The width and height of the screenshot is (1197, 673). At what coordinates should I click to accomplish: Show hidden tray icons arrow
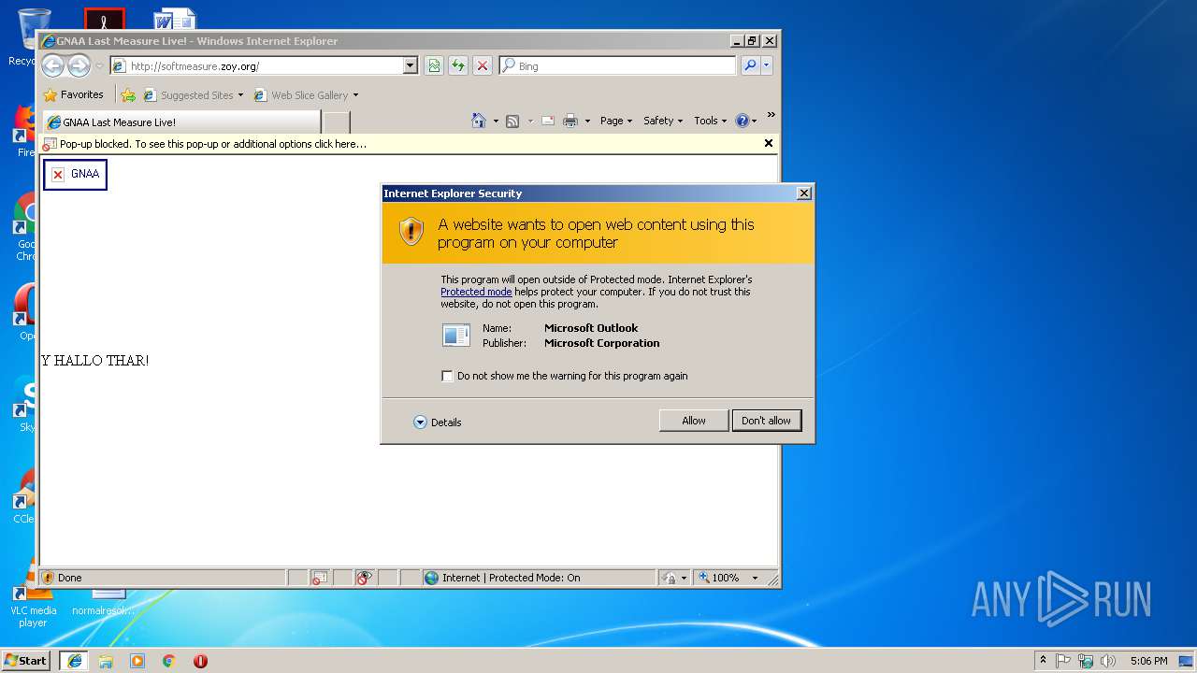1044,661
